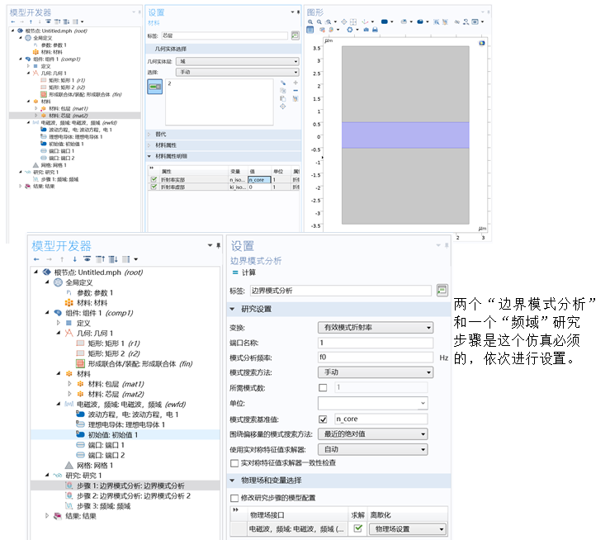The height and width of the screenshot is (540, 610).
Task: Click the small icon at plot corner
Action: (x=482, y=43)
